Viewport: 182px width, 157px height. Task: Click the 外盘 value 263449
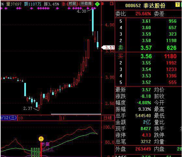(x=143, y=149)
